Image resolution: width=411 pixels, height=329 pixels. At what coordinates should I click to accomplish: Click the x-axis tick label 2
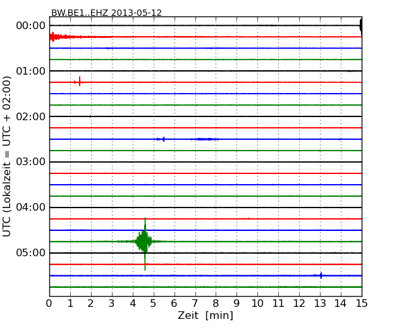pos(90,304)
